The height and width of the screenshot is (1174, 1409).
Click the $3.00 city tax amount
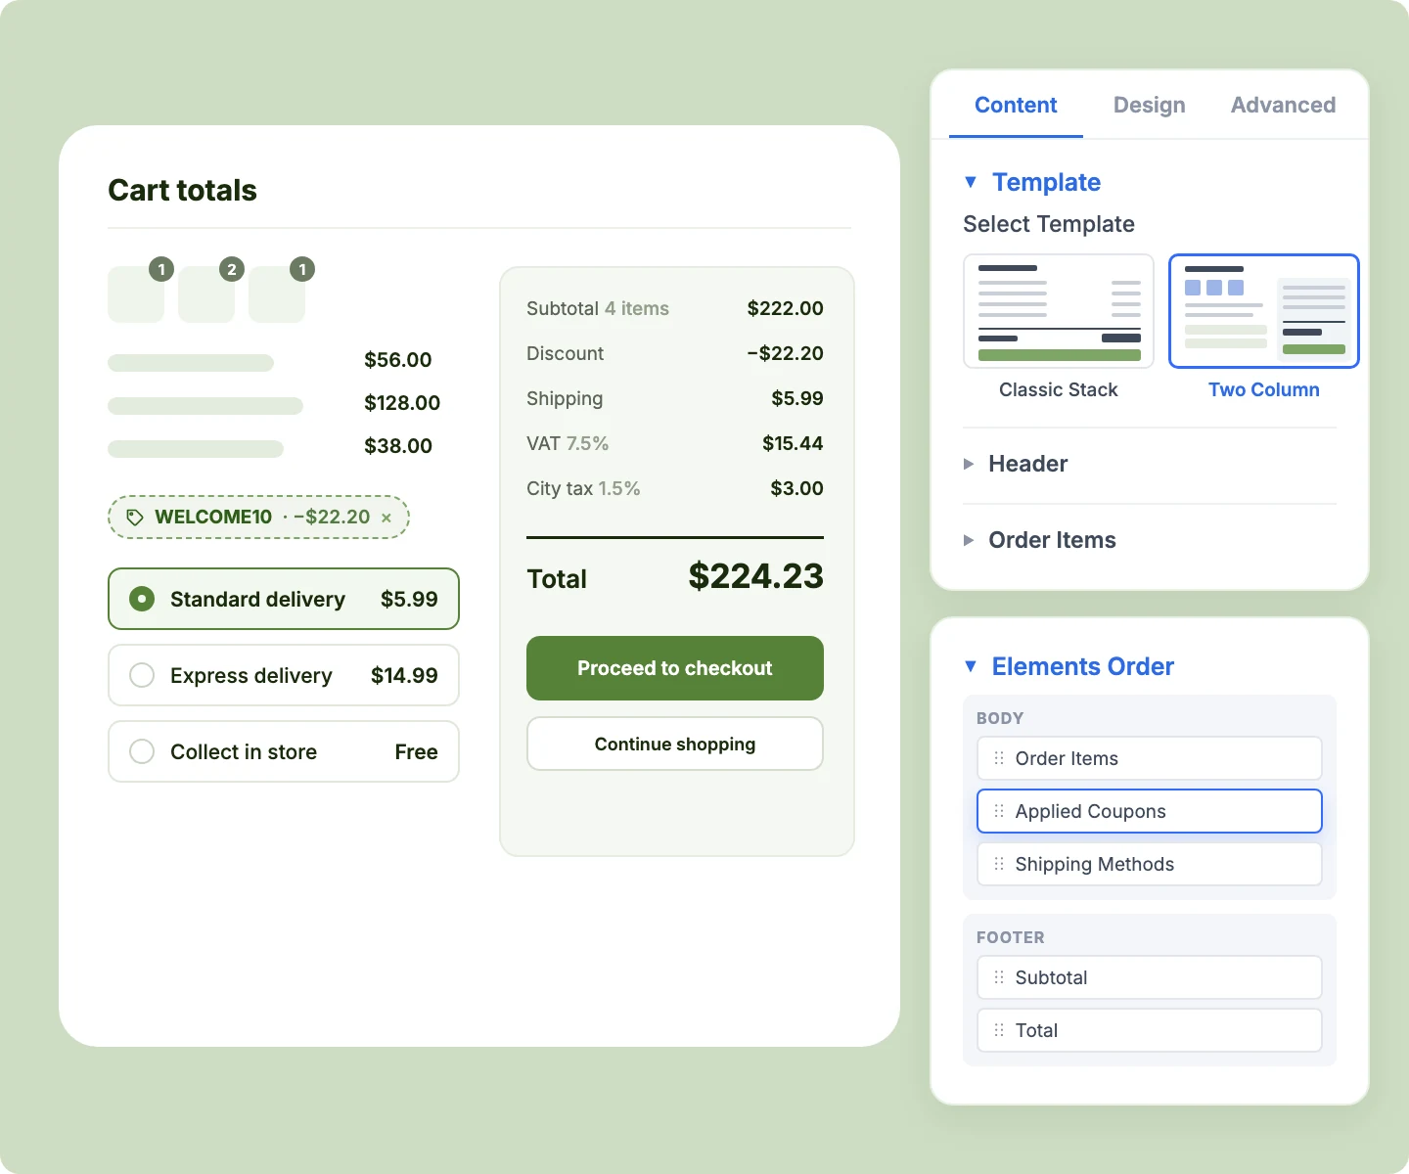pyautogui.click(x=796, y=488)
